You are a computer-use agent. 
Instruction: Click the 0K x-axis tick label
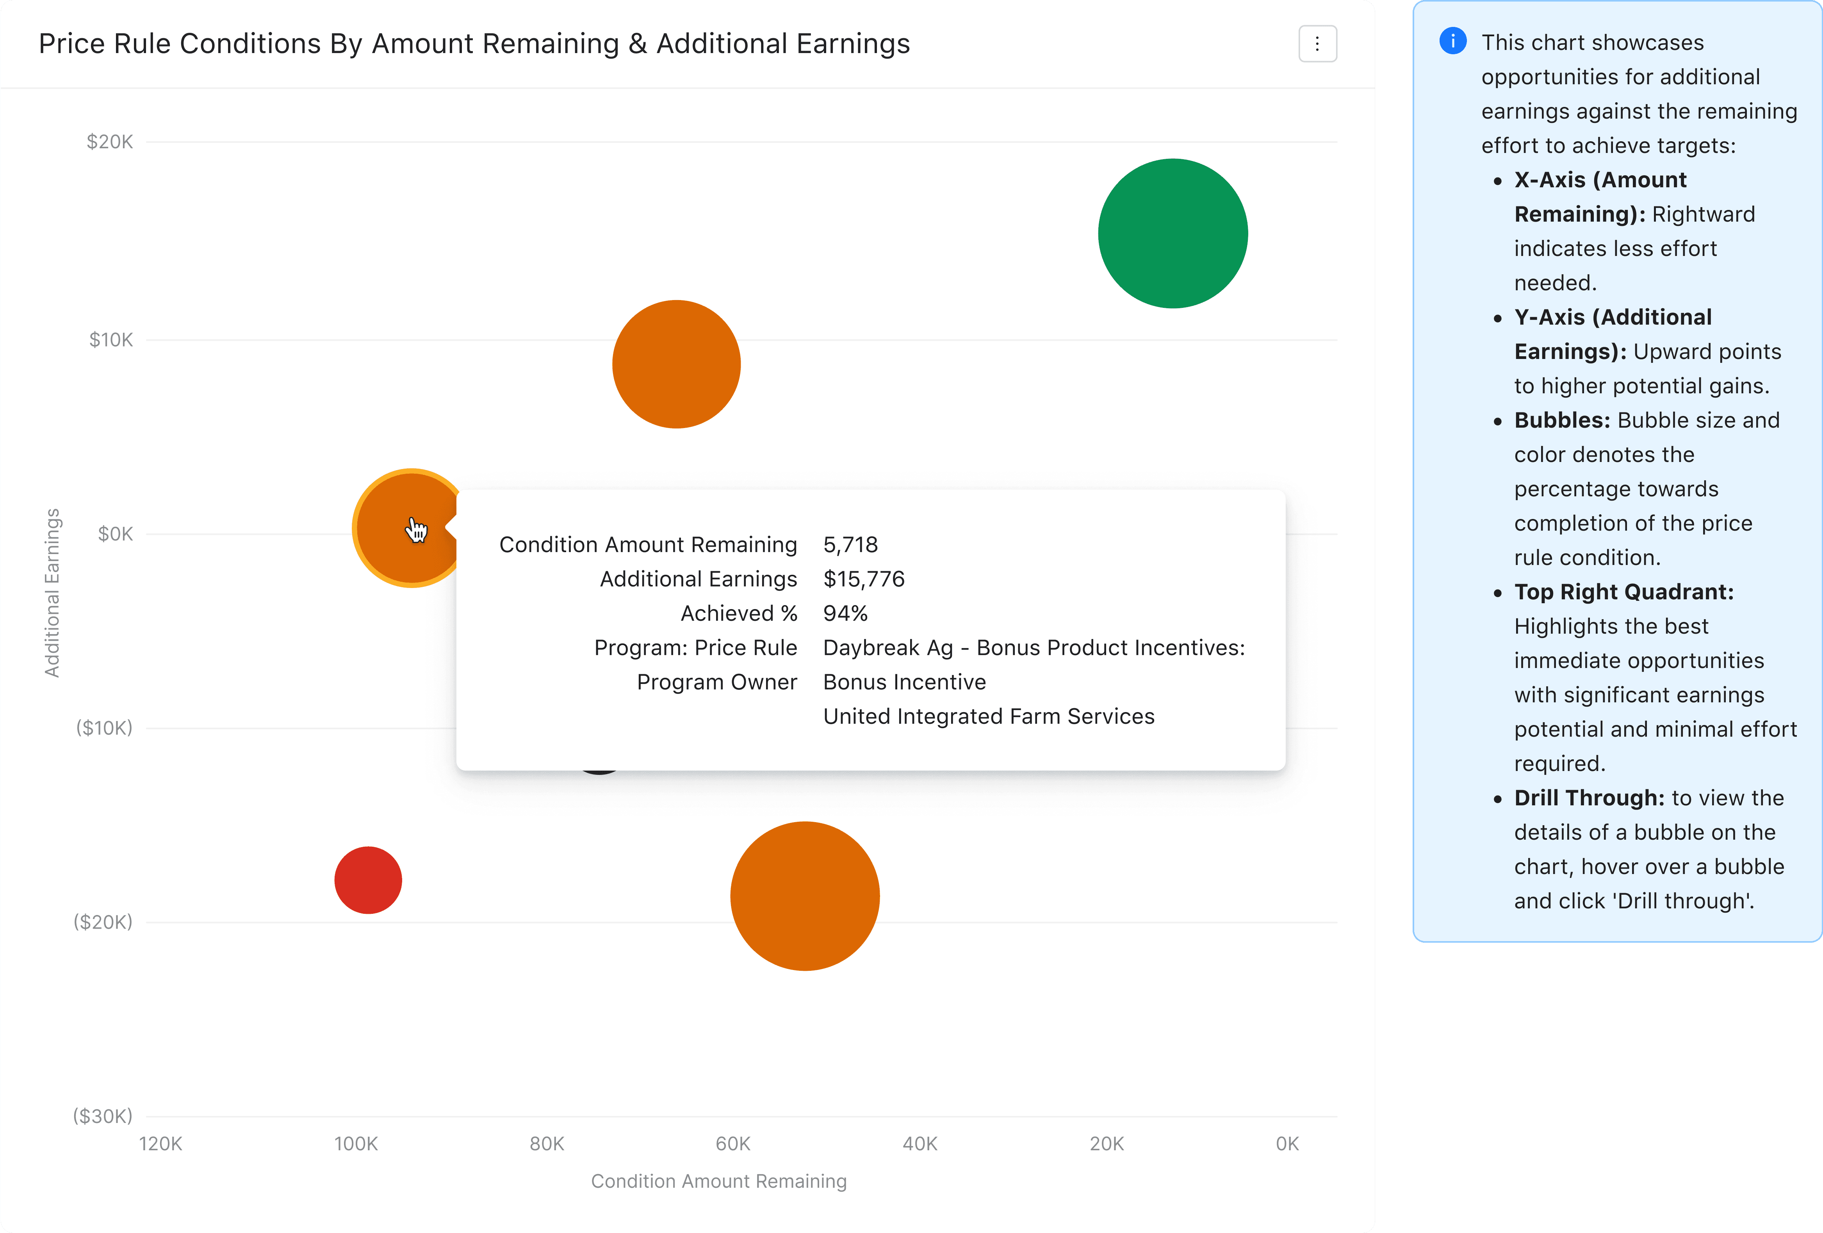(x=1287, y=1144)
